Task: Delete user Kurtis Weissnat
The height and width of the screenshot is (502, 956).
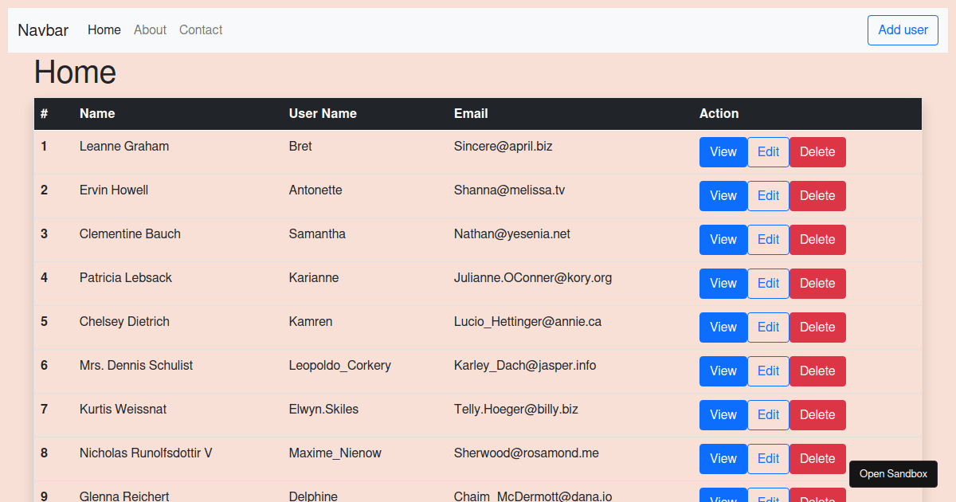Action: click(x=817, y=415)
